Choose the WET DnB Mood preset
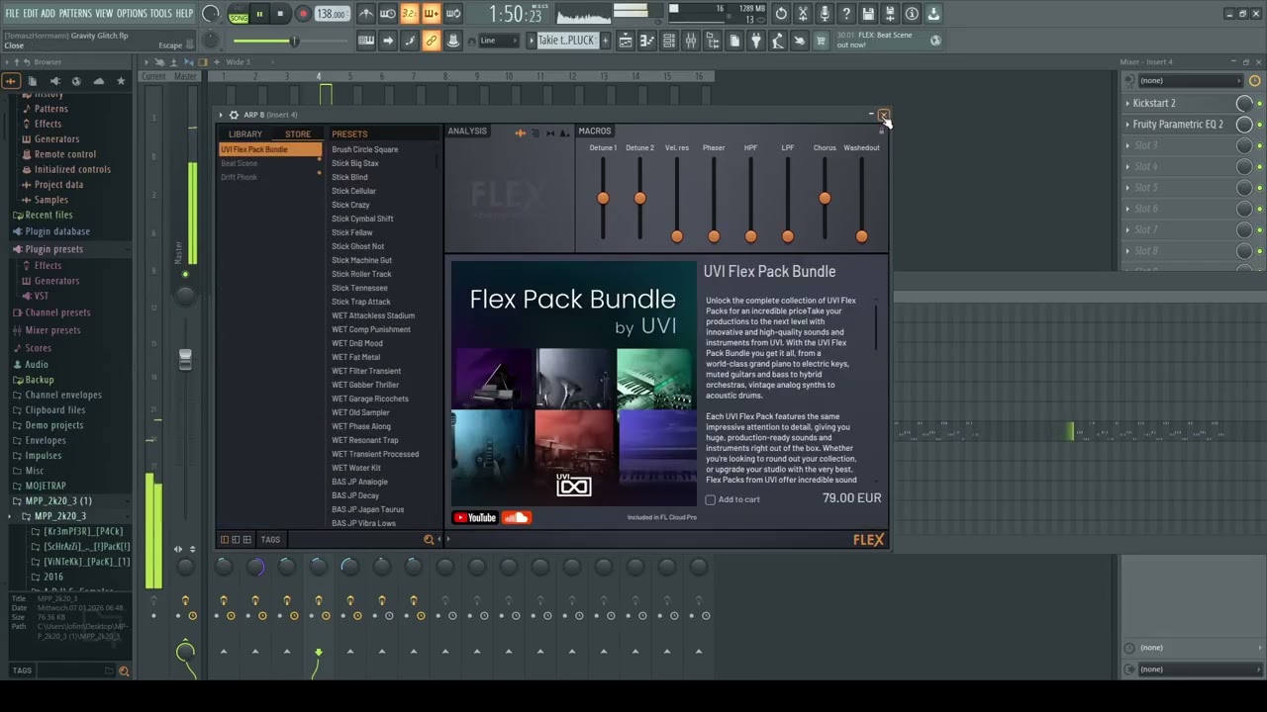The width and height of the screenshot is (1267, 712). (357, 343)
